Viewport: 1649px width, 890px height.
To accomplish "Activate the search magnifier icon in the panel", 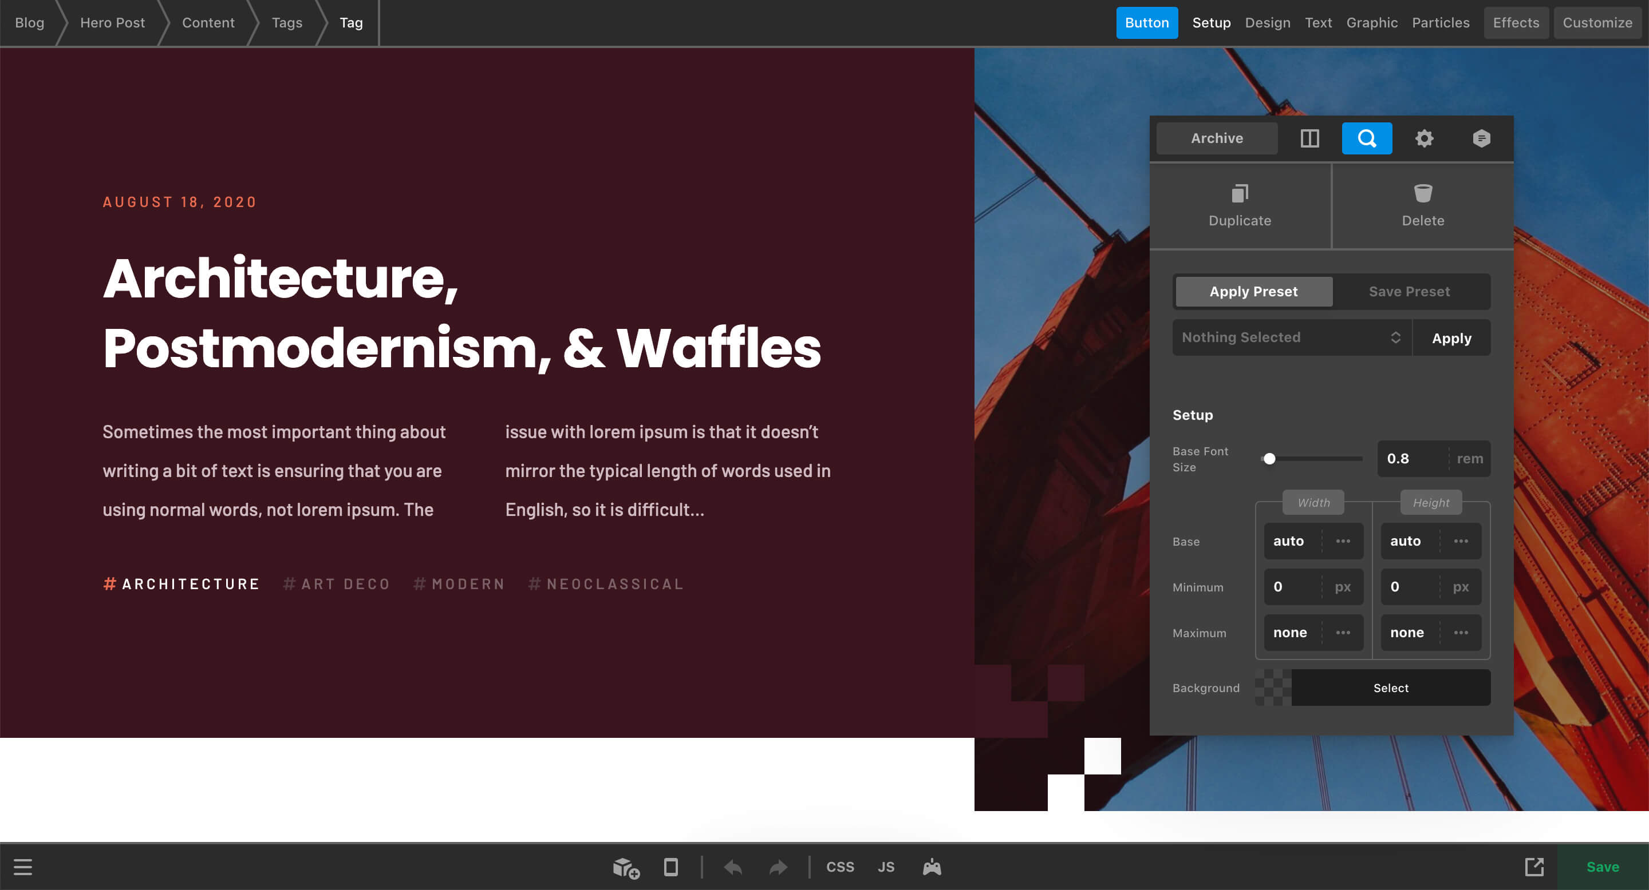I will (1367, 138).
